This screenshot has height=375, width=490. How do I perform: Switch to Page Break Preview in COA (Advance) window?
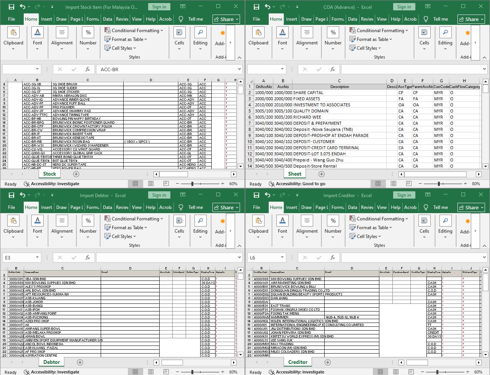pos(408,184)
